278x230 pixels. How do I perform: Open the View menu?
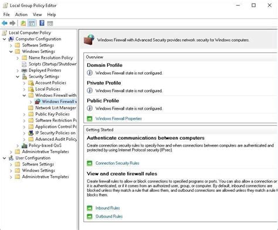[37, 15]
